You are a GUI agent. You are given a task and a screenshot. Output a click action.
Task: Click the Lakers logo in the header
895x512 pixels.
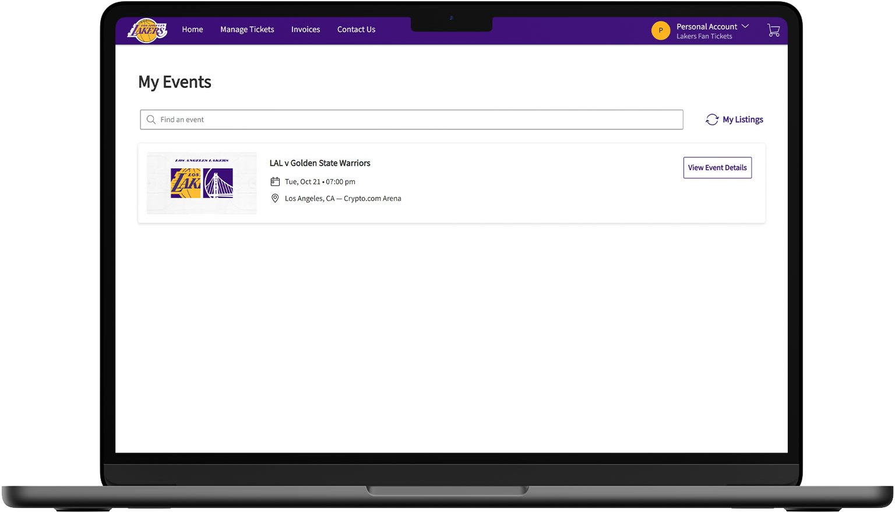147,30
